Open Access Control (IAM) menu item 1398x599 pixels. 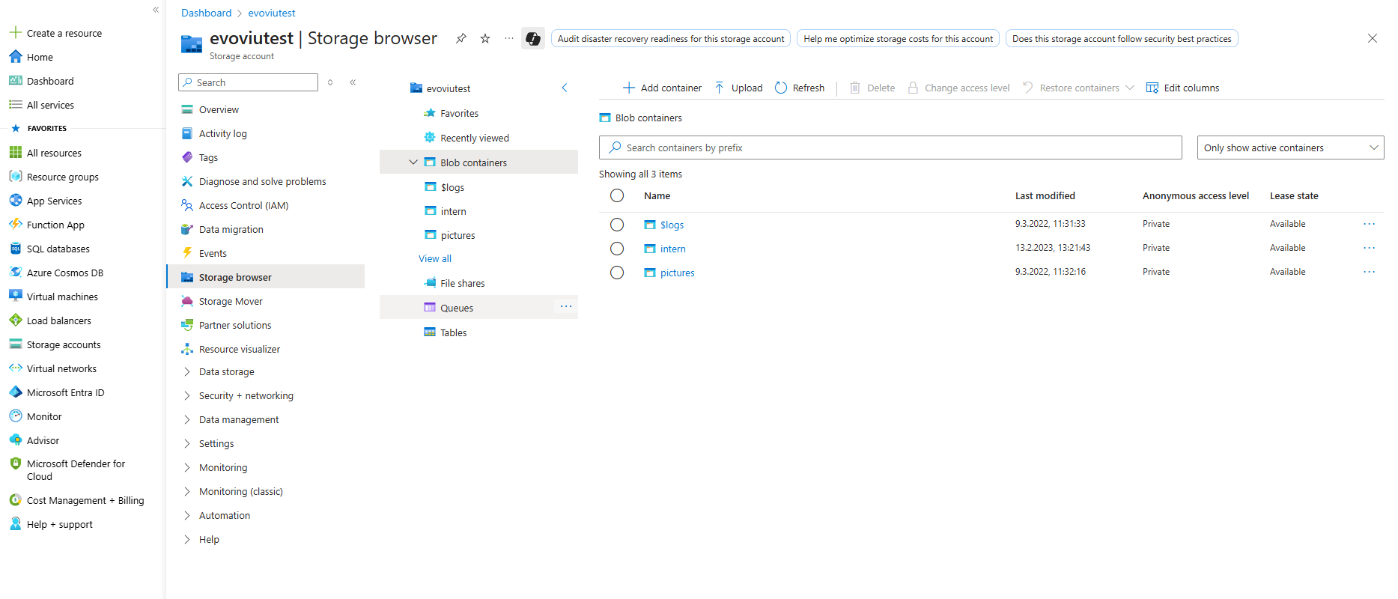point(243,205)
